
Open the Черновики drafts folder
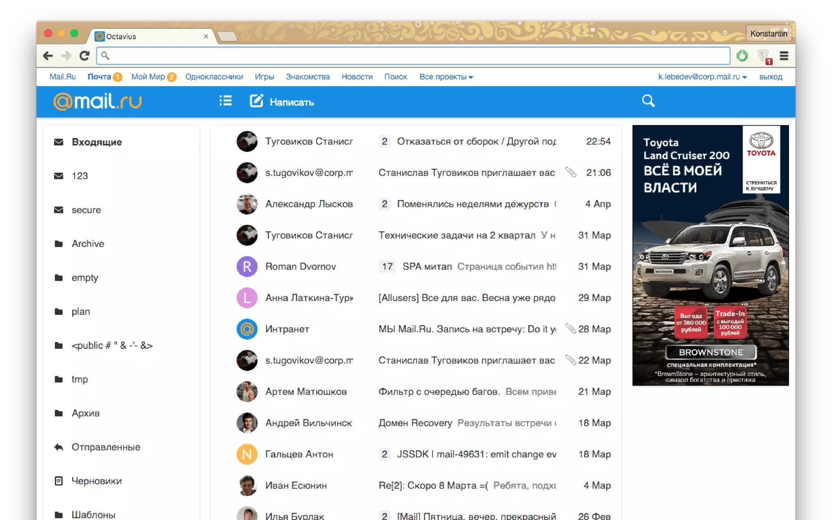click(x=96, y=481)
